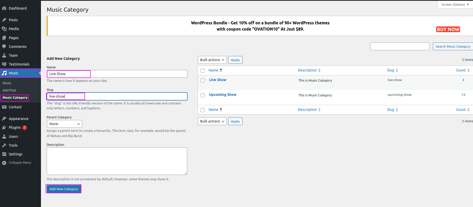The width and height of the screenshot is (473, 207).
Task: Open the top Bulk actions dropdown
Action: pyautogui.click(x=212, y=60)
